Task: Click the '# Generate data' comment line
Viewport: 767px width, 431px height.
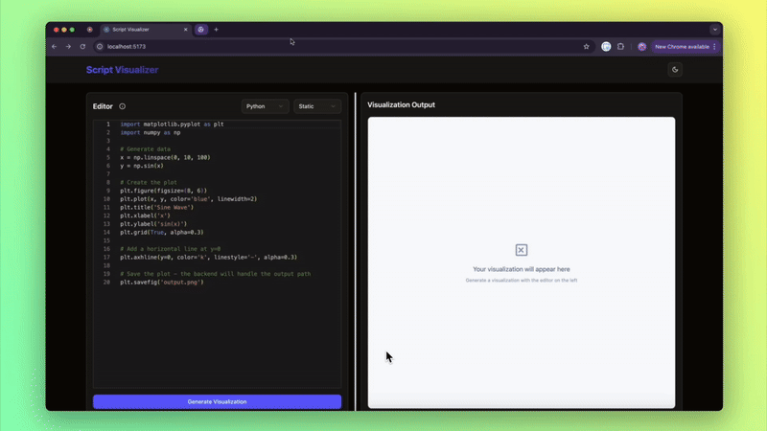Action: coord(146,149)
